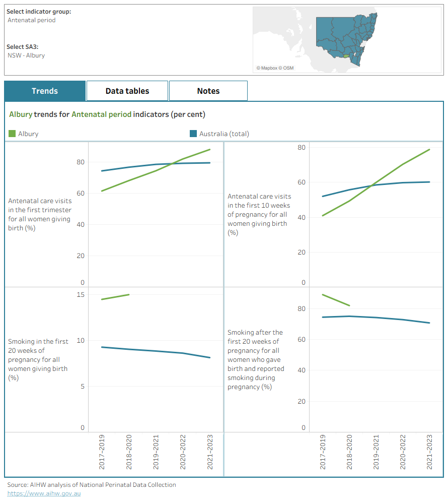Click the Mapbox attribution on the map
448x504 pixels.
pos(267,68)
